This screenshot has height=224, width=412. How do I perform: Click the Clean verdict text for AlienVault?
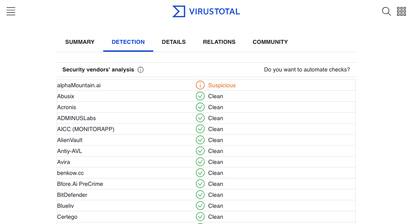tap(216, 140)
